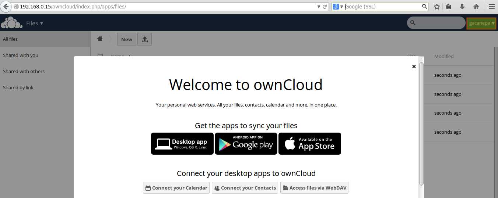The width and height of the screenshot is (498, 198).
Task: Click the New file button
Action: pyautogui.click(x=127, y=39)
